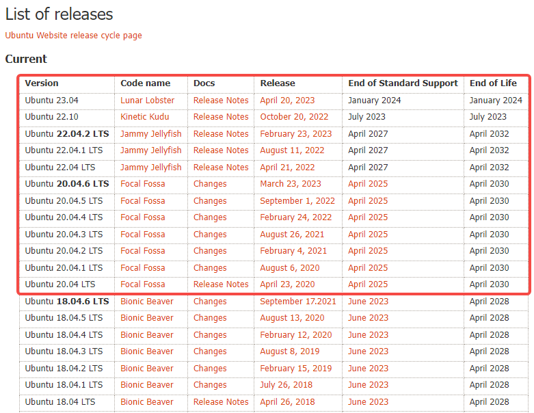Open Jammy Jellyfish link in Ubuntu 22.04.1 row
The height and width of the screenshot is (413, 534).
click(150, 150)
